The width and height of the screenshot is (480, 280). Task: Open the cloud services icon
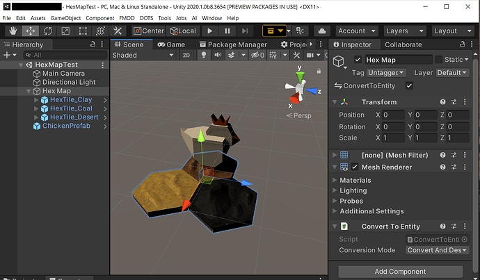click(321, 31)
